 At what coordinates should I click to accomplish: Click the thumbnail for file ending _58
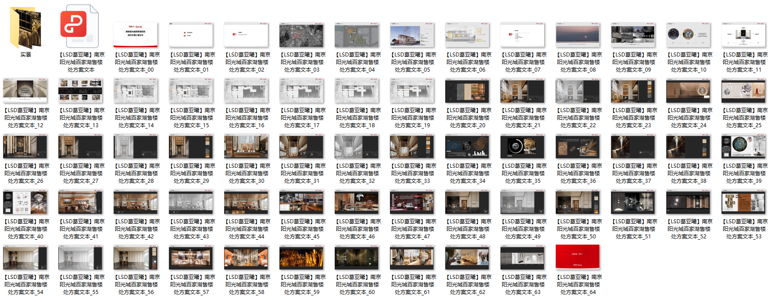tap(246, 258)
